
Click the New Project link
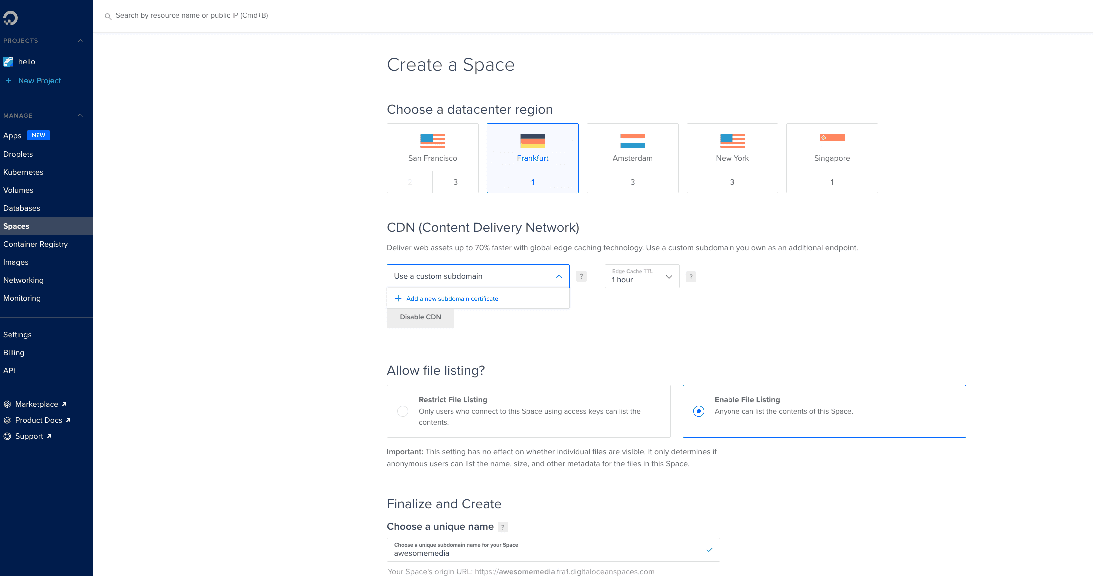(39, 81)
